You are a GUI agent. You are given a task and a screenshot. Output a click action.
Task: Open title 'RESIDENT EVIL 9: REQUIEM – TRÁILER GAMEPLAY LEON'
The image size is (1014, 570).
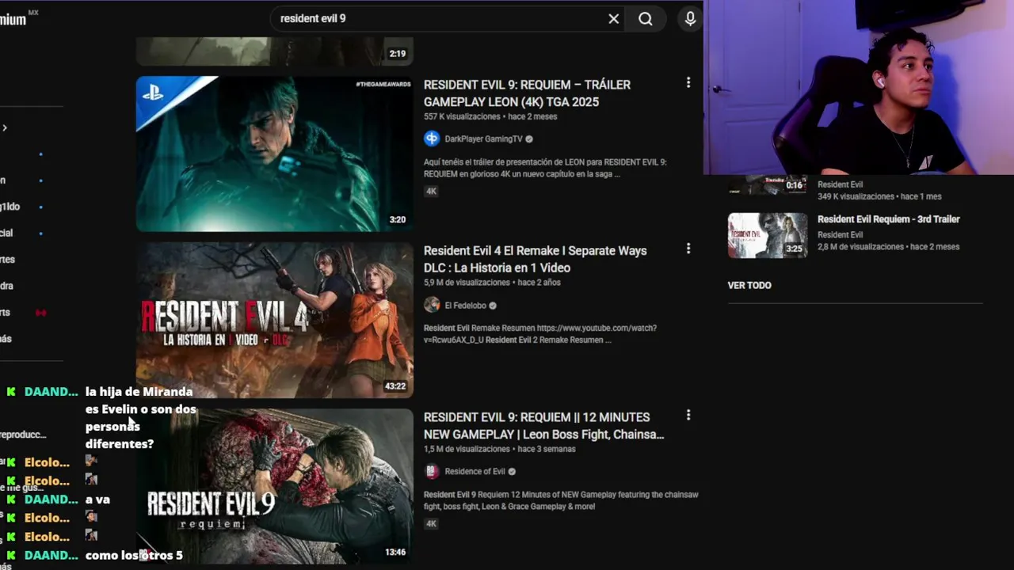[527, 93]
